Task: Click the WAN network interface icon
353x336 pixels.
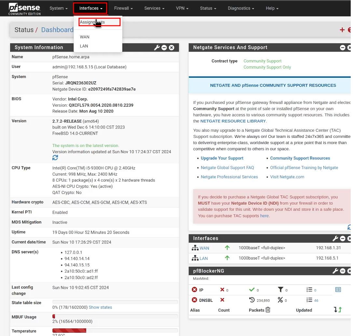Action: [195, 248]
